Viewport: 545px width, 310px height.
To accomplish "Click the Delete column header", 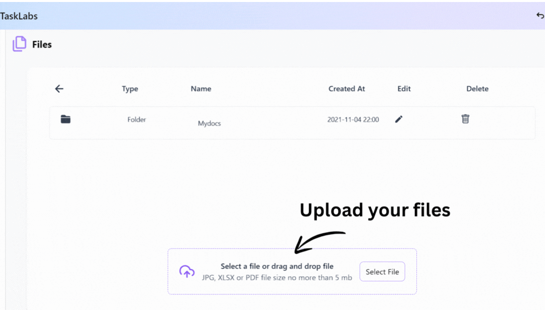I will point(477,89).
